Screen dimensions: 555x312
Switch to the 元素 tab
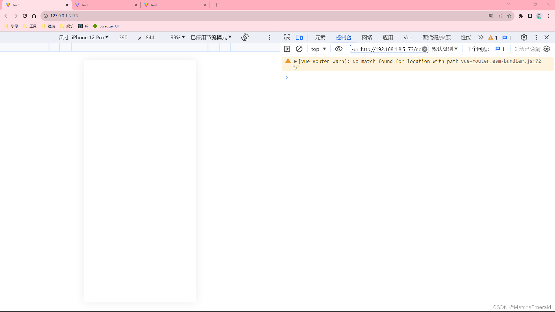pyautogui.click(x=320, y=38)
